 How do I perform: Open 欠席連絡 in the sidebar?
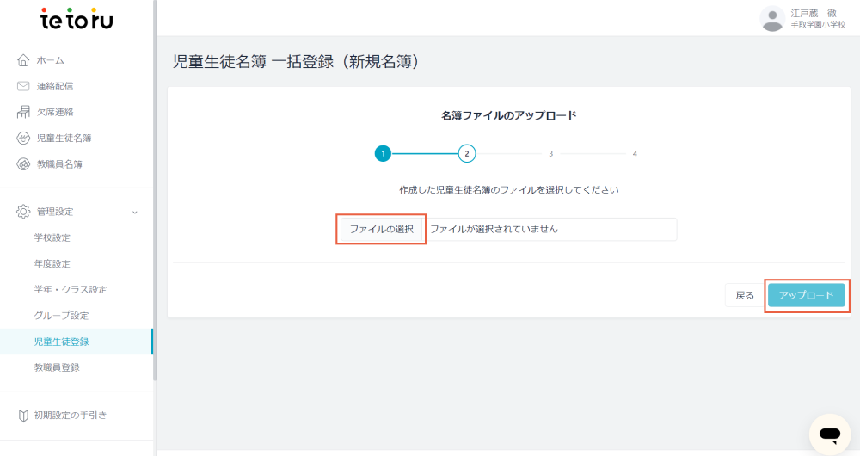55,112
